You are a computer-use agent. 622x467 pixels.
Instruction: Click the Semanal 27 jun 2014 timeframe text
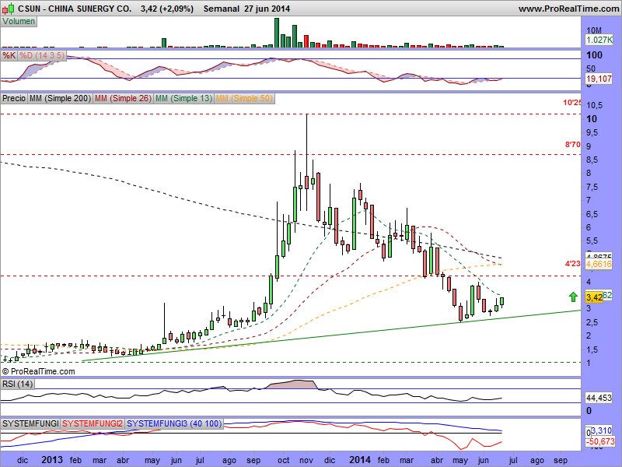(246, 9)
